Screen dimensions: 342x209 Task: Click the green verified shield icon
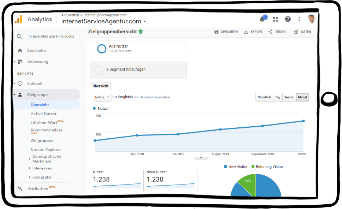pyautogui.click(x=141, y=32)
